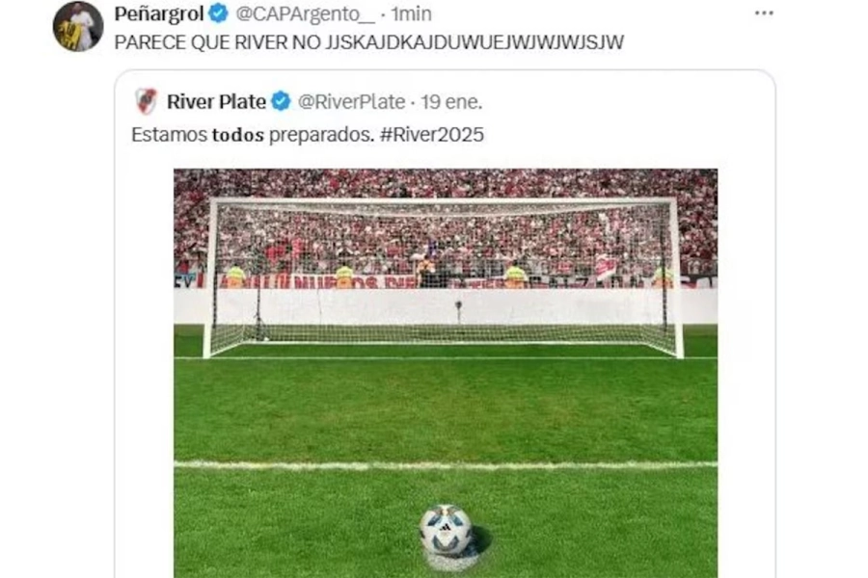Open the stadium goal image

[446, 374]
